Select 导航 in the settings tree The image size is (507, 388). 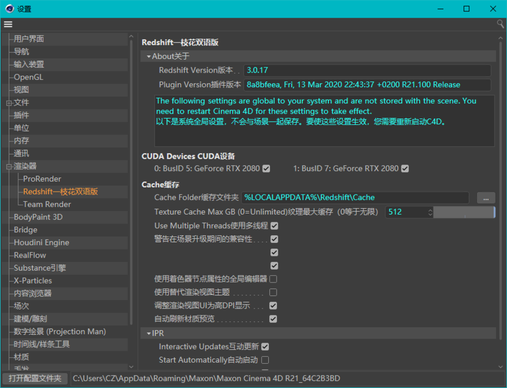tap(21, 52)
